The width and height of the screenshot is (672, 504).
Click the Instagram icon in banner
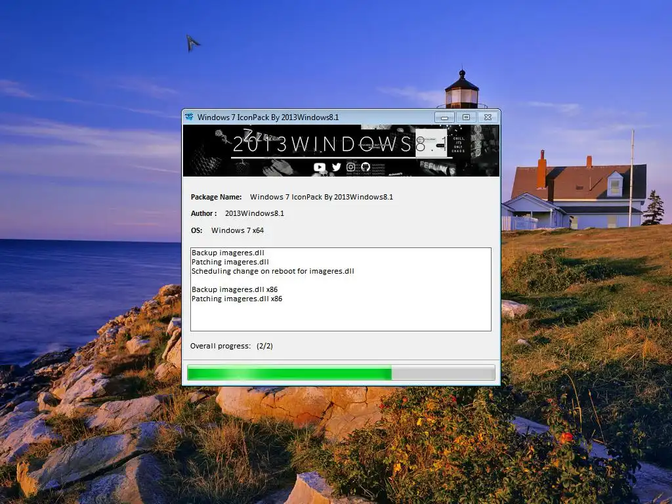(x=350, y=167)
